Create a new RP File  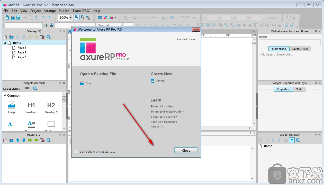[158, 81]
